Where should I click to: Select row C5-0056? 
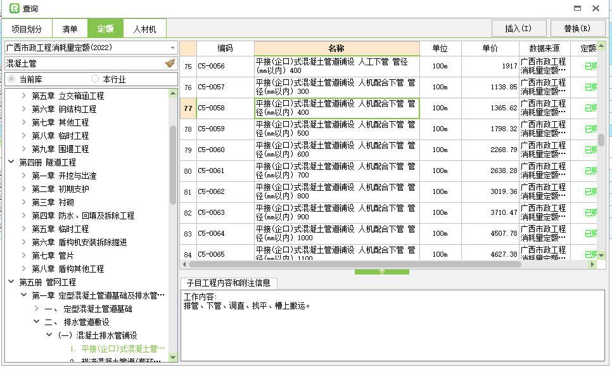tap(388, 67)
